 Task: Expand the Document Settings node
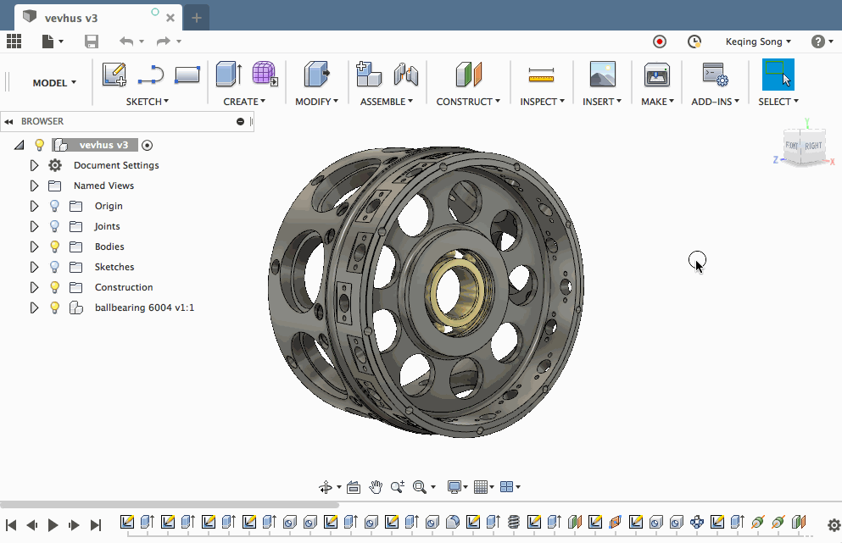(x=34, y=165)
